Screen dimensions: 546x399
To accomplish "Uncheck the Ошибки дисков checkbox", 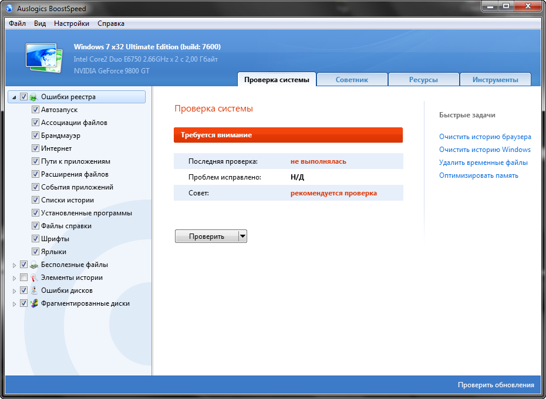I will click(x=23, y=290).
